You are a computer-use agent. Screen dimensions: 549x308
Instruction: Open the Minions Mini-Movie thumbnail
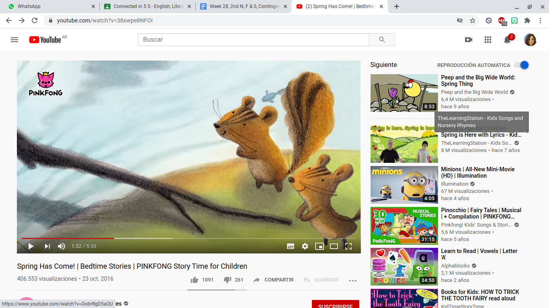[x=404, y=185]
